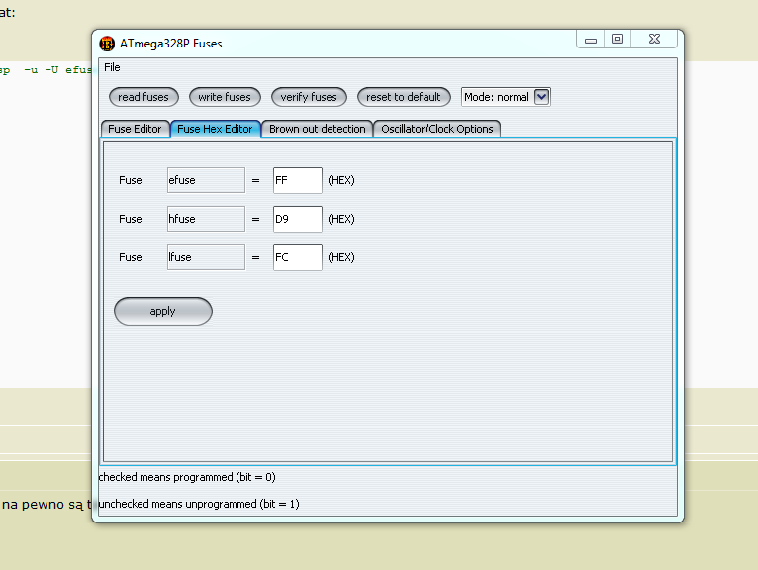Click the lfuse name field

pyautogui.click(x=206, y=257)
